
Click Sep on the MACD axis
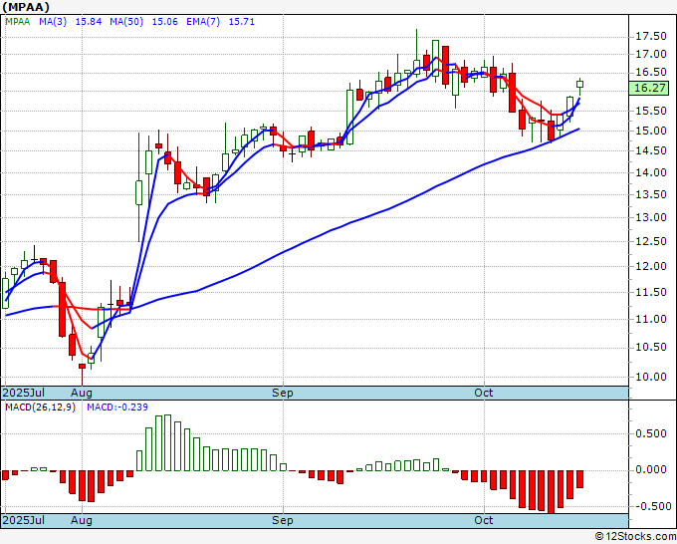tap(283, 520)
